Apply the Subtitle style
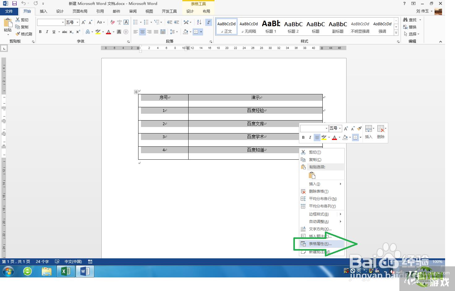The height and width of the screenshot is (291, 455). point(338,27)
